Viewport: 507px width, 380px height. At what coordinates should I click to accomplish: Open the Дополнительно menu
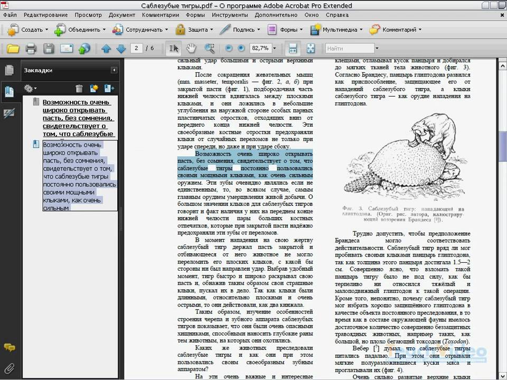(x=276, y=15)
